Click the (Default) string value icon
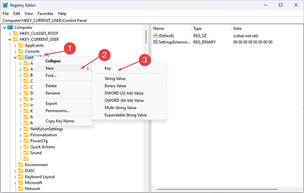 [156, 35]
